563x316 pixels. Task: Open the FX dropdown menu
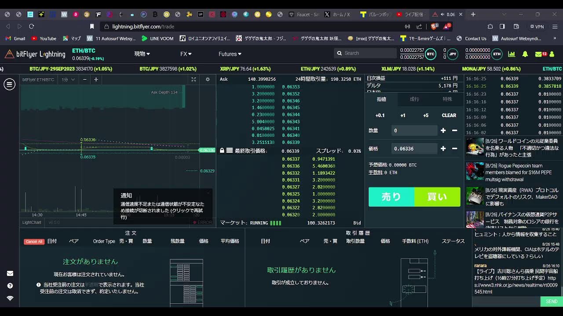186,54
